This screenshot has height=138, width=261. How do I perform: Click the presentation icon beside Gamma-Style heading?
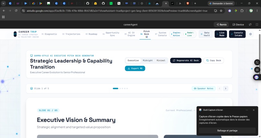point(31,56)
